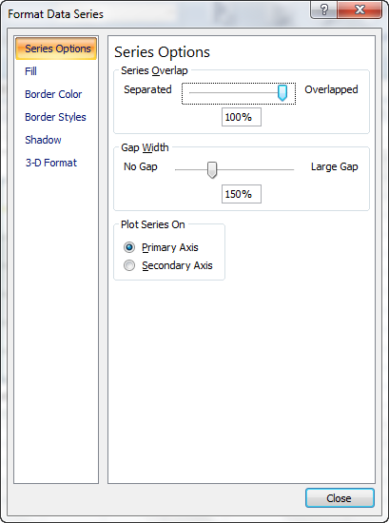Image resolution: width=389 pixels, height=523 pixels.
Task: Select the Secondary Axis radio button
Action: [x=129, y=265]
